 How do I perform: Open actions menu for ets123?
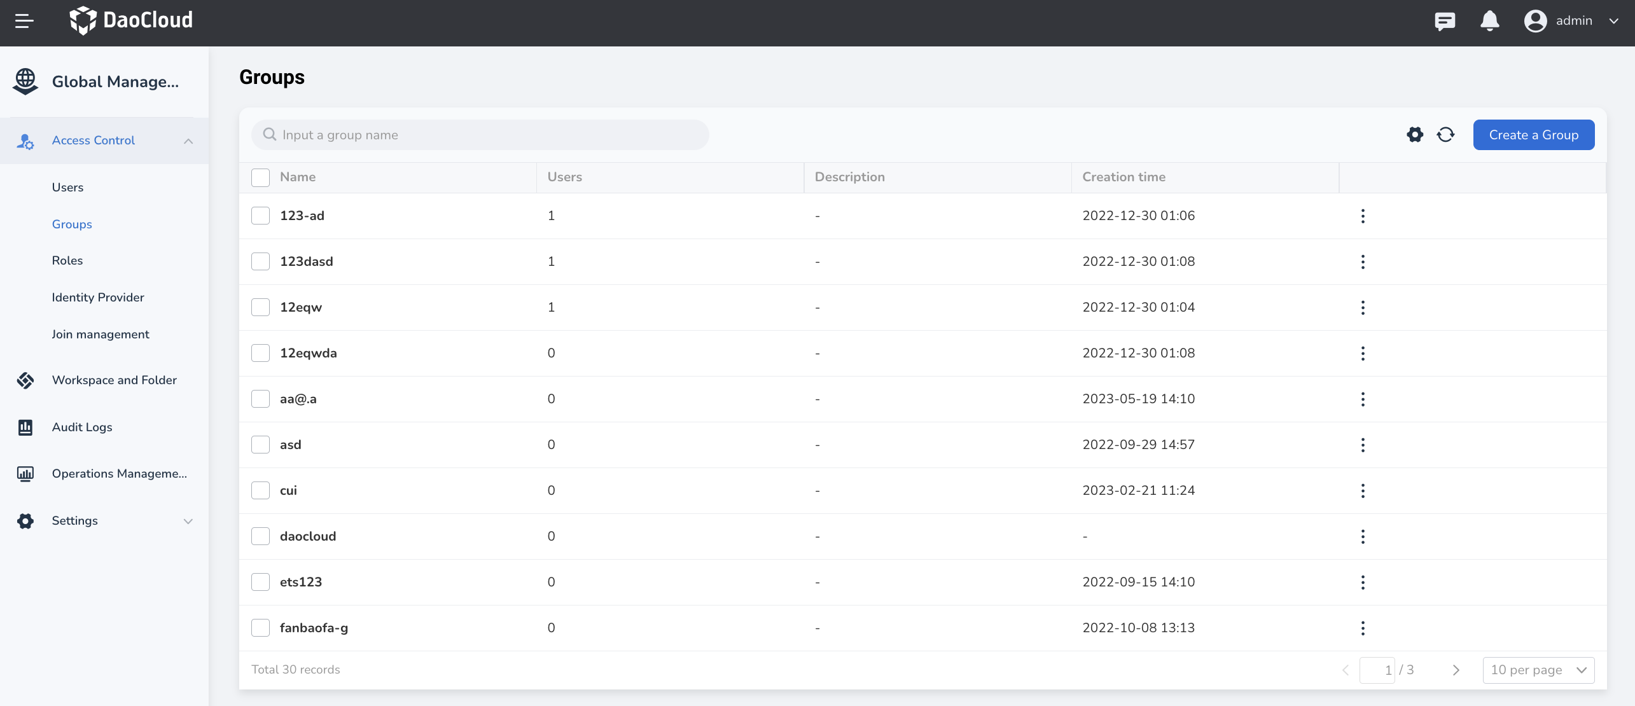[x=1363, y=583]
